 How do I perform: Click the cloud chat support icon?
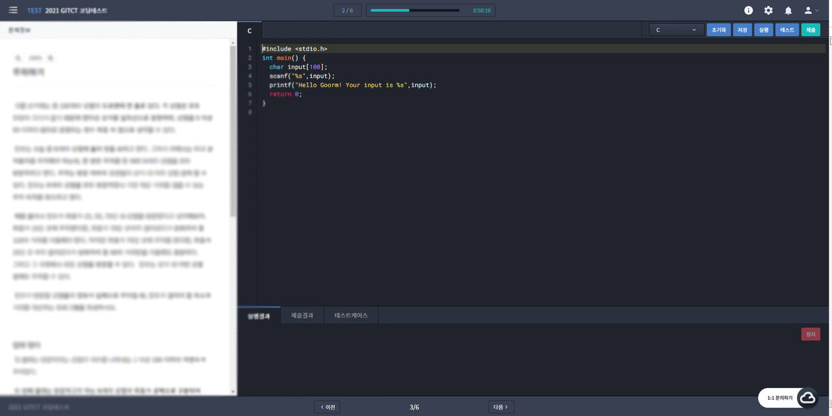tap(807, 398)
